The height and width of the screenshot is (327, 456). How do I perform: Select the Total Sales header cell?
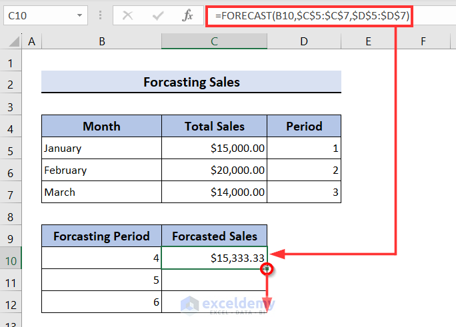pyautogui.click(x=214, y=127)
